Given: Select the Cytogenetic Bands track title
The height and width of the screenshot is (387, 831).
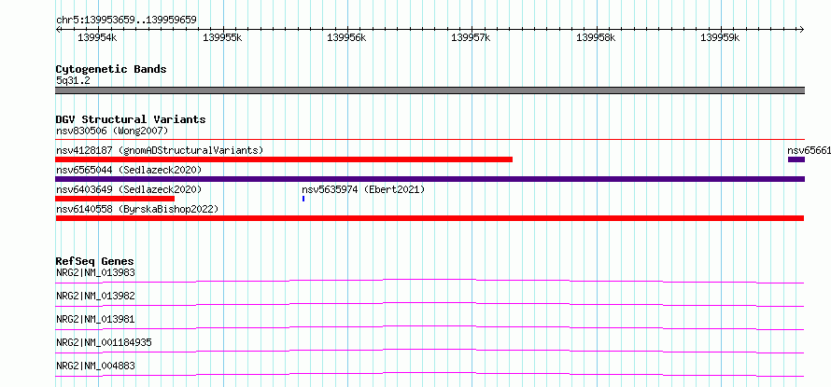Looking at the screenshot, I should coord(111,69).
